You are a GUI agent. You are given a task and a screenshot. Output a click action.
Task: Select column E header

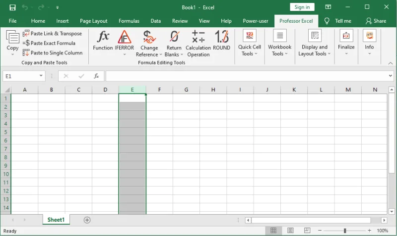132,90
